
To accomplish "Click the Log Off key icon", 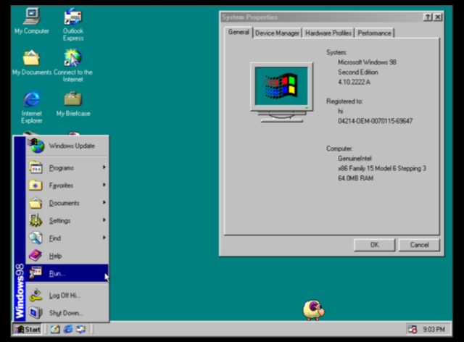I will [36, 295].
